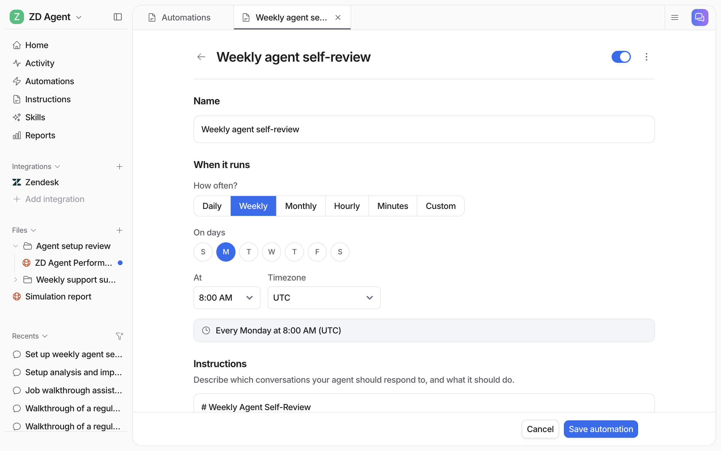Collapse the Recents section

(30, 336)
